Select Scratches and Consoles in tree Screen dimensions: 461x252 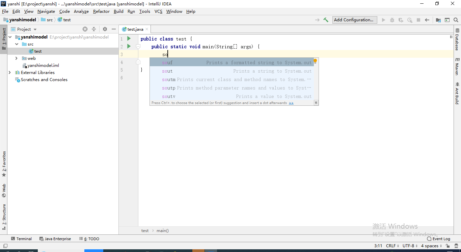(x=41, y=80)
